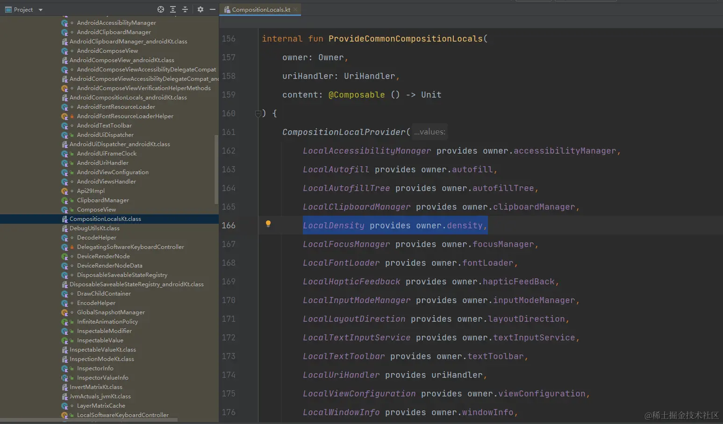The width and height of the screenshot is (723, 424).
Task: Select AndroidFontResourceLoader entry
Action: (116, 107)
